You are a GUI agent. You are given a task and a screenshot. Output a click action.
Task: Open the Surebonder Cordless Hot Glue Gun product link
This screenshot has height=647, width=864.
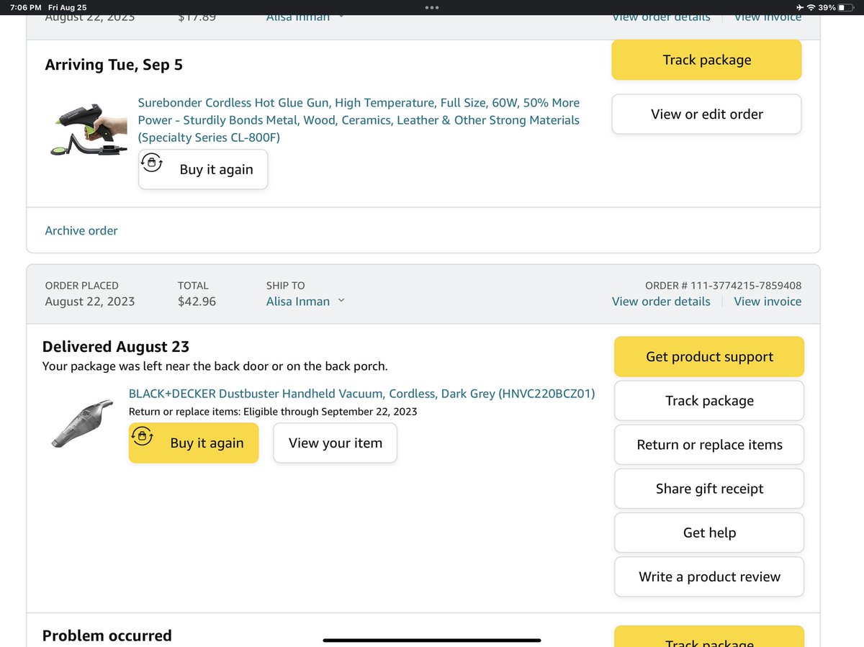(359, 119)
